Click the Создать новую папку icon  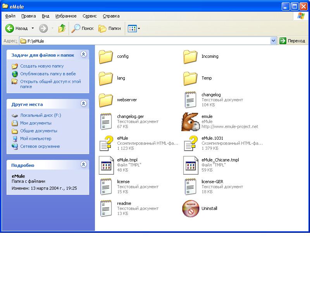click(14, 66)
